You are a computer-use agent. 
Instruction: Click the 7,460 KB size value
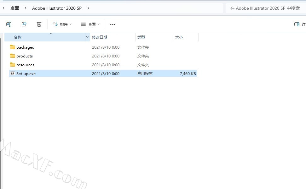(188, 74)
